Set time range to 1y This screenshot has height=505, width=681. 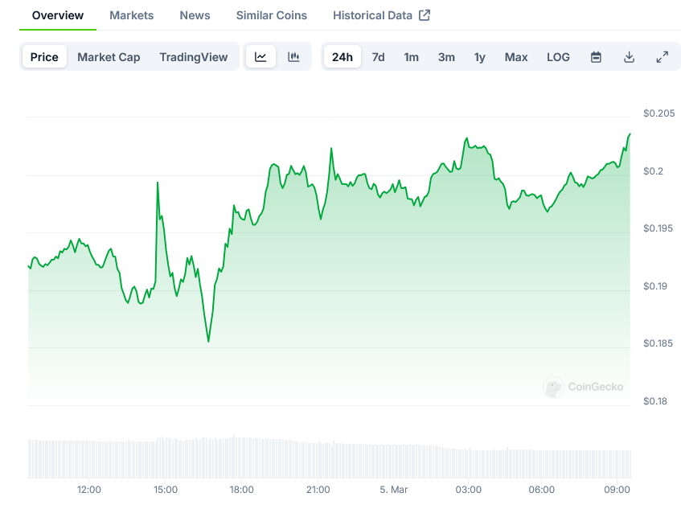pyautogui.click(x=479, y=57)
